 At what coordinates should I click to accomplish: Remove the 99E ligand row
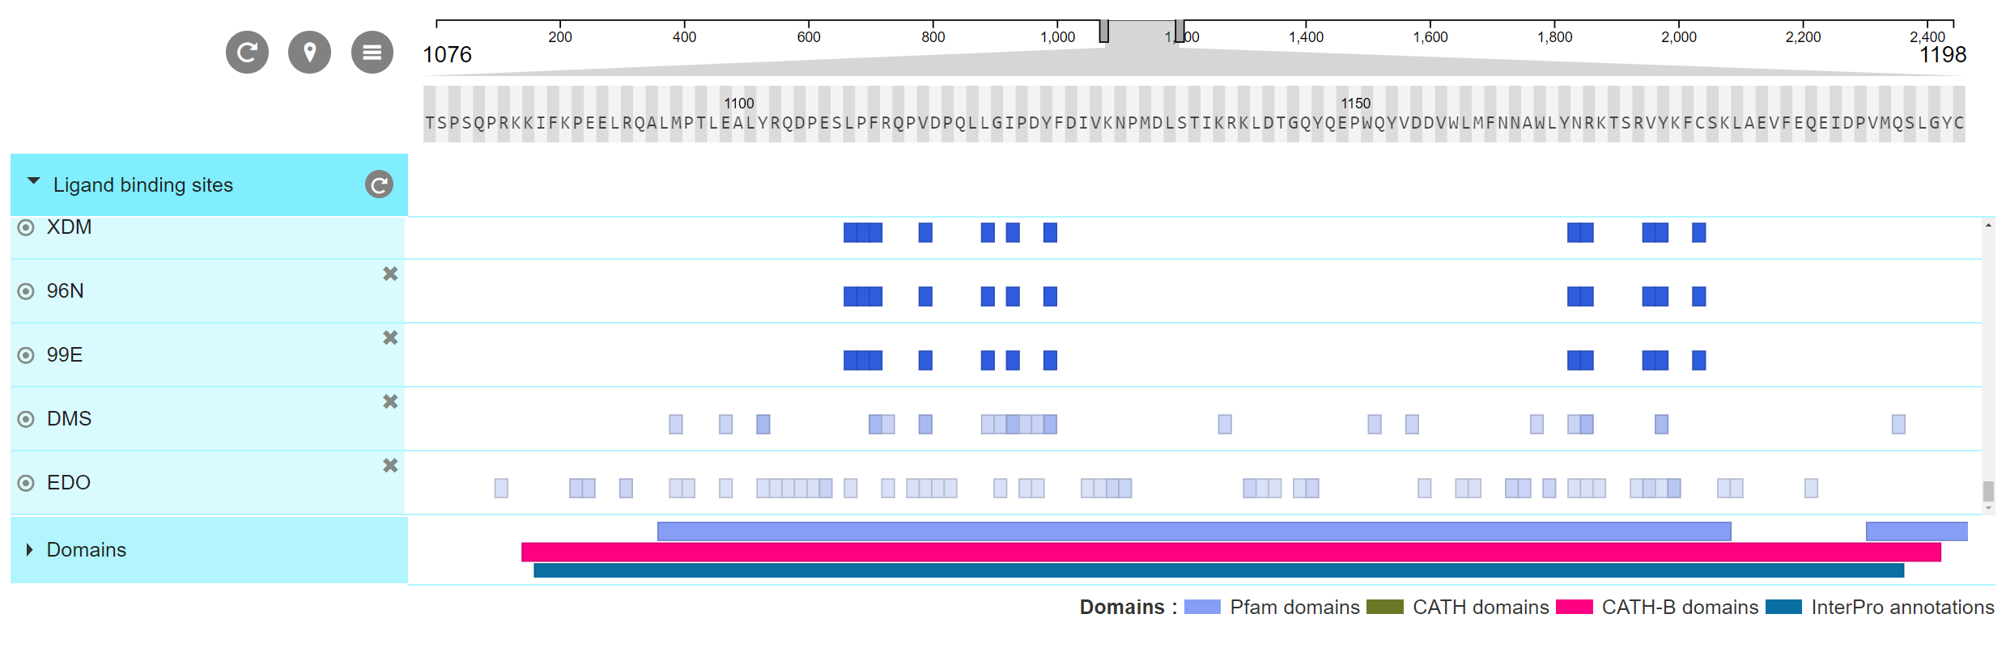pos(390,338)
